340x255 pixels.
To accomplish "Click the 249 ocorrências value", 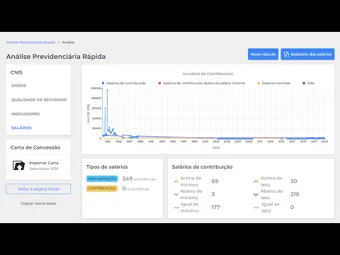I will pos(139,178).
